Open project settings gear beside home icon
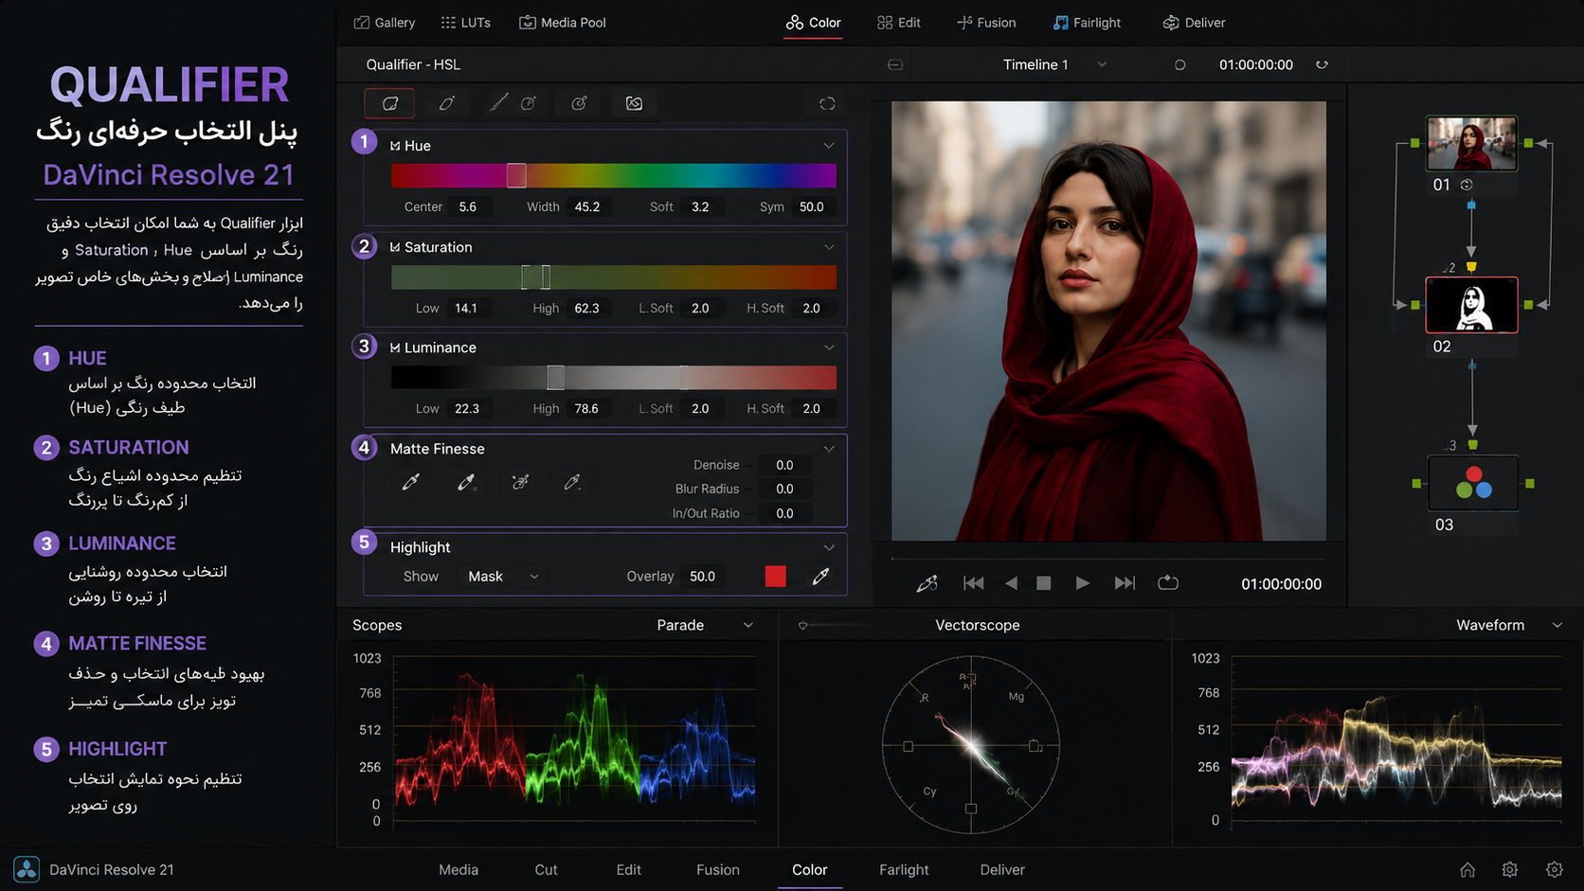This screenshot has height=891, width=1584. (x=1510, y=869)
